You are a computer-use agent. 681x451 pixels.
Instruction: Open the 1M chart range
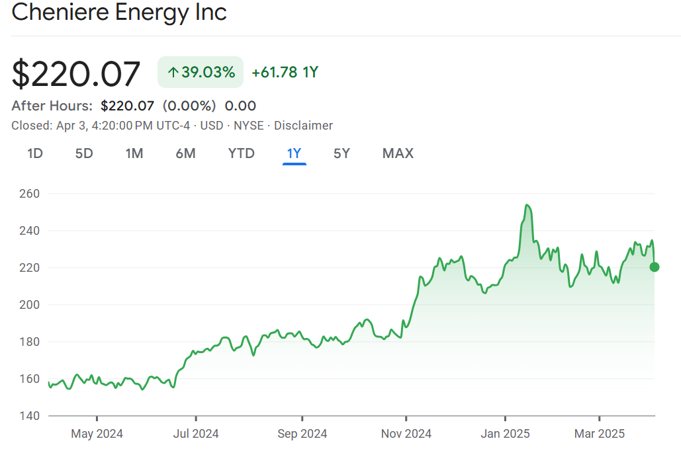coord(134,153)
